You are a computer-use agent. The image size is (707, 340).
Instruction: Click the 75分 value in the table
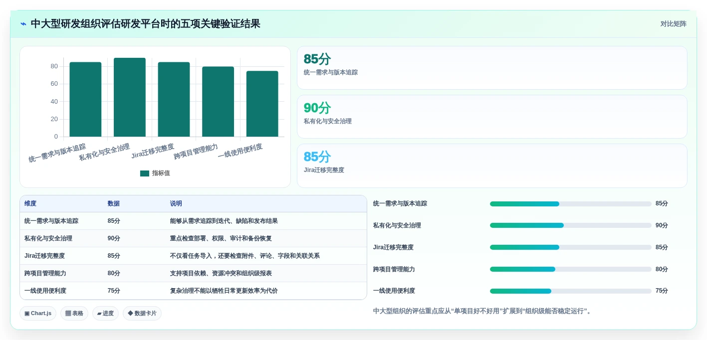point(114,291)
